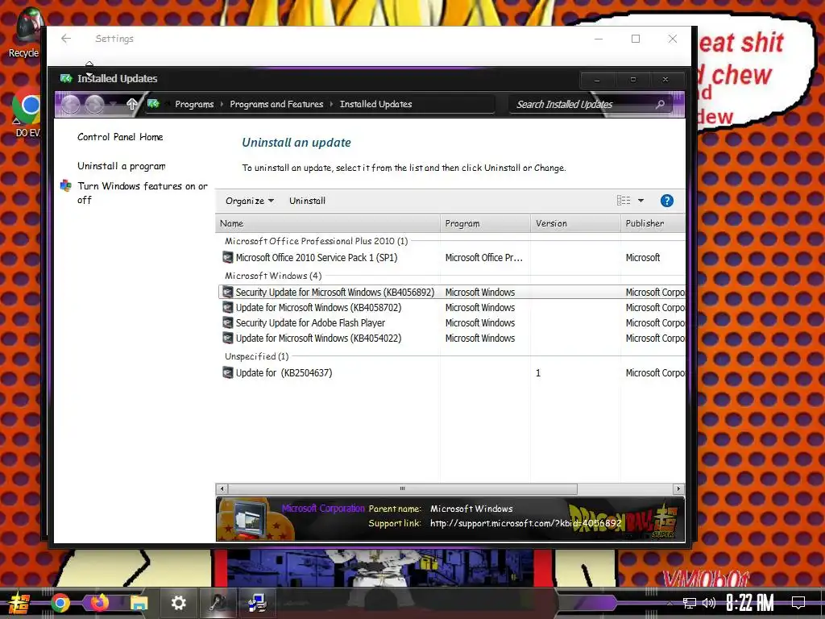825x619 pixels.
Task: Click the change view icon
Action: pos(624,200)
